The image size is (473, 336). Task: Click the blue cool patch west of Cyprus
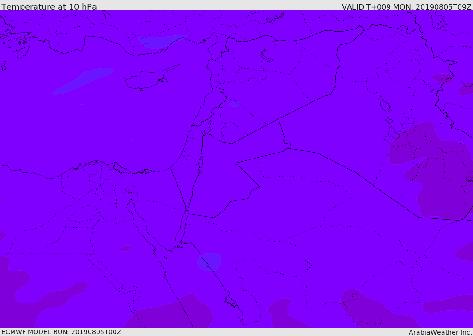click(x=83, y=81)
